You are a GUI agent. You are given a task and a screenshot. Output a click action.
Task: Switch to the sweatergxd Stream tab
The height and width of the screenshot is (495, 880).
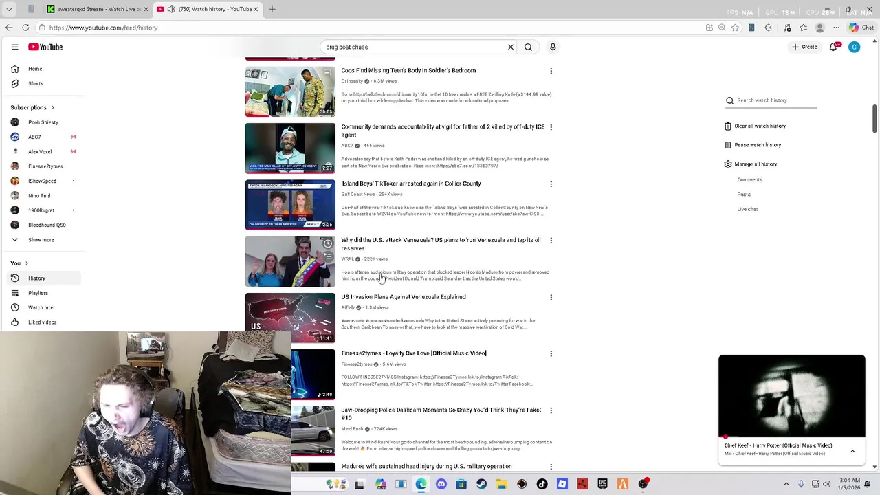pyautogui.click(x=98, y=9)
